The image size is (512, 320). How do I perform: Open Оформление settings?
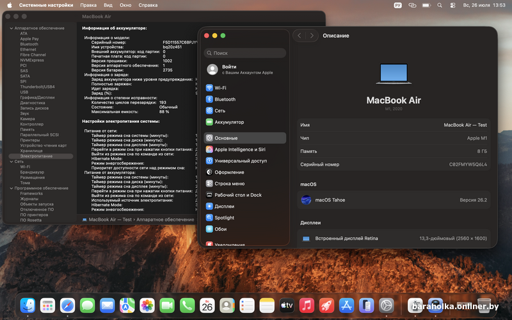pyautogui.click(x=245, y=172)
